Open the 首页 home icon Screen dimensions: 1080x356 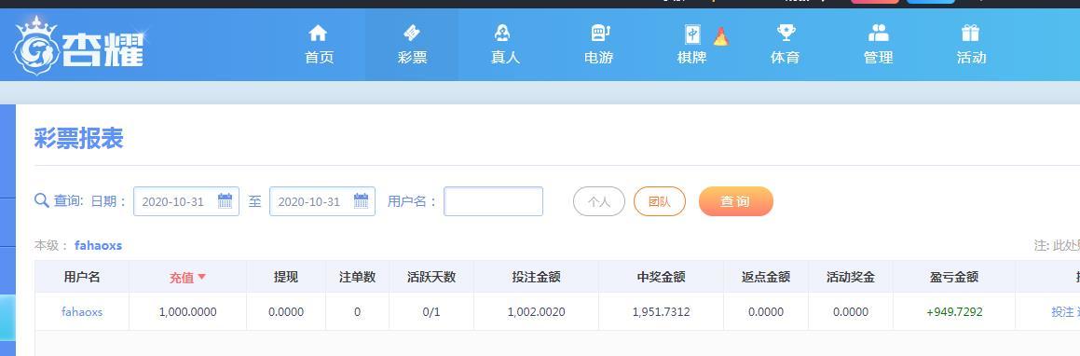click(x=318, y=33)
